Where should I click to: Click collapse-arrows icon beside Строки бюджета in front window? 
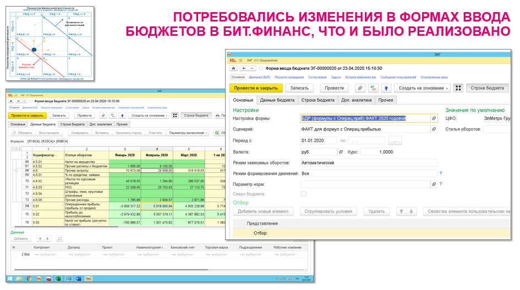[x=458, y=88]
